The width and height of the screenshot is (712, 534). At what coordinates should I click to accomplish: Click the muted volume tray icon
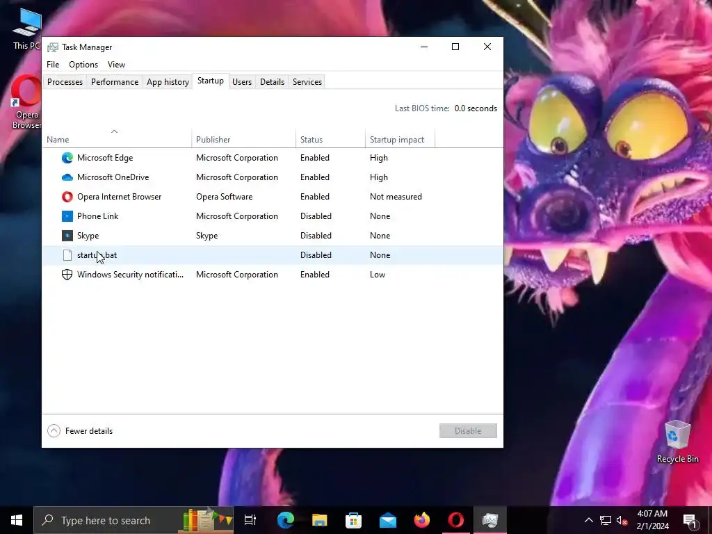(622, 520)
